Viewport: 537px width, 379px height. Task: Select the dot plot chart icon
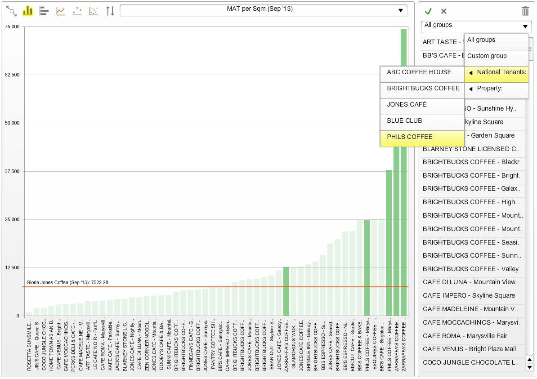[77, 11]
